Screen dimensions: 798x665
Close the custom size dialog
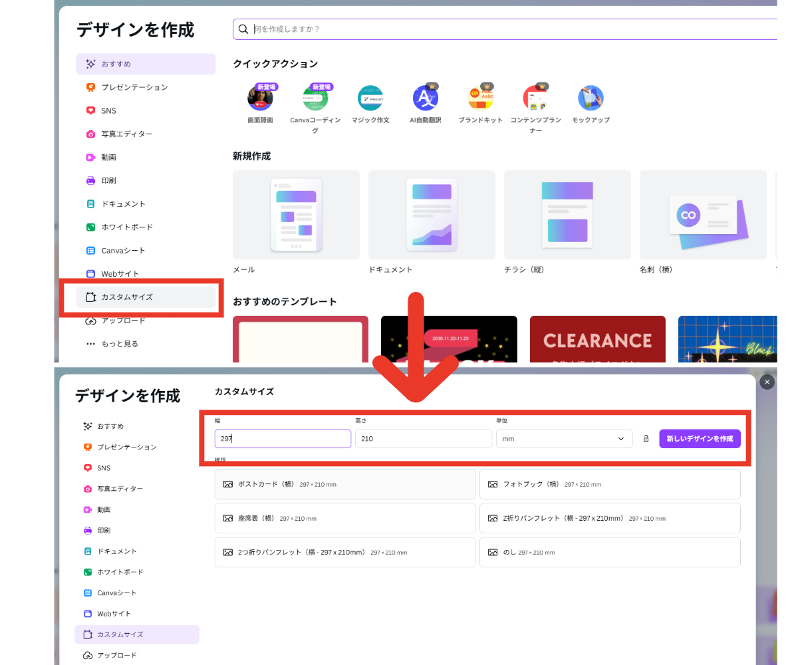pos(767,382)
